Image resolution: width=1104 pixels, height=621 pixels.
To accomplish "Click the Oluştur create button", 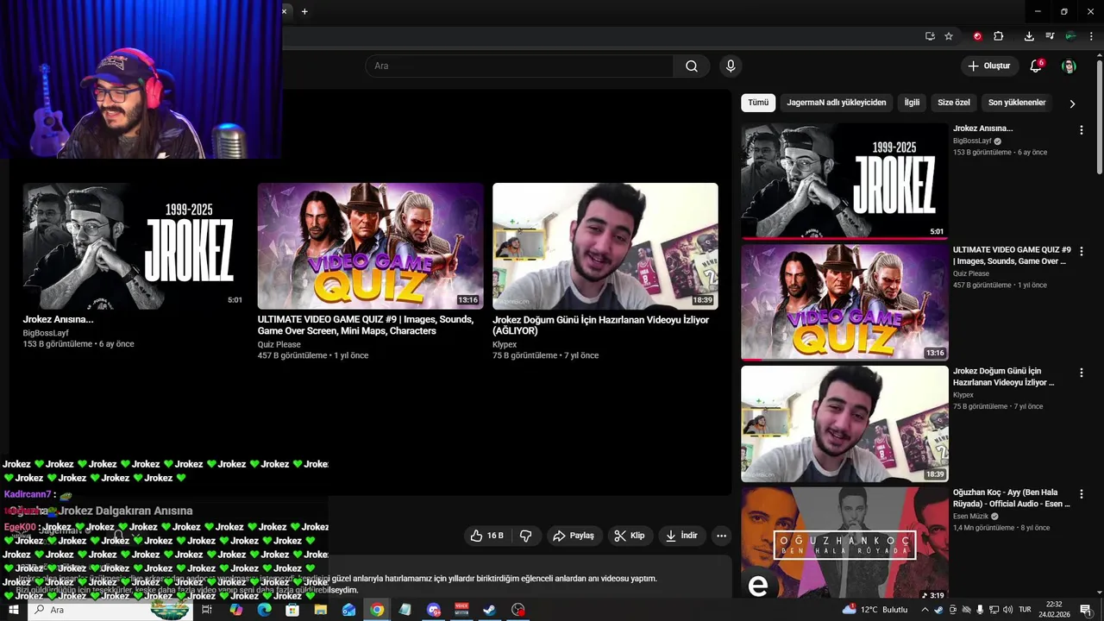I will click(988, 66).
